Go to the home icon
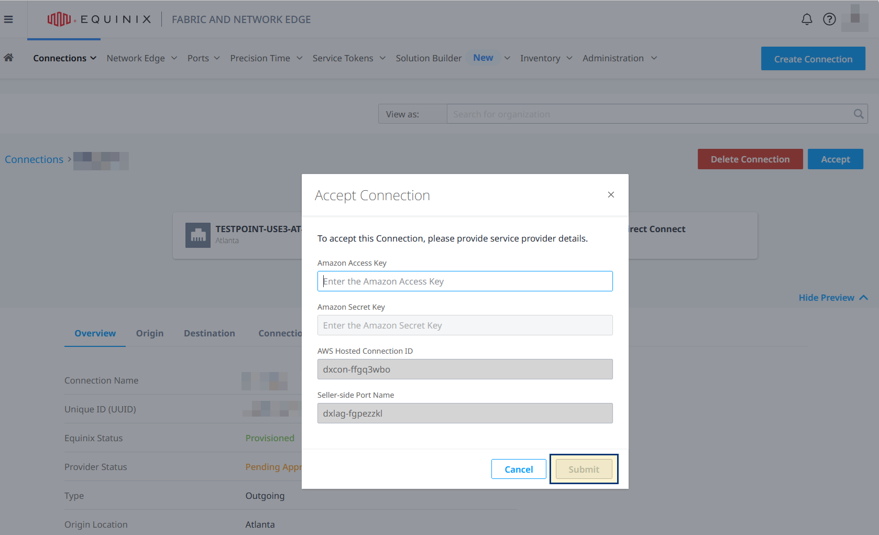The image size is (879, 535). [8, 58]
